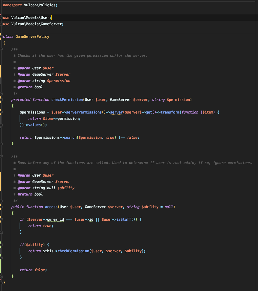
Task: Collapse the docblock starting 'Runs before any'
Action: [1, 156]
